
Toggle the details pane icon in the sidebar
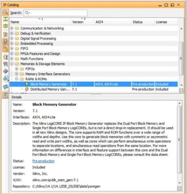[x=6, y=95]
